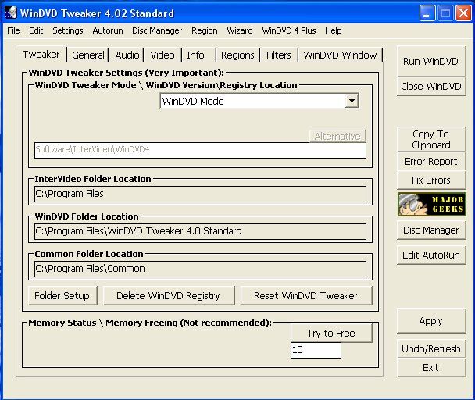Click the registry location field Software\InterVideo\WinDVD4
Viewport: 475px width, 400px height.
point(200,150)
